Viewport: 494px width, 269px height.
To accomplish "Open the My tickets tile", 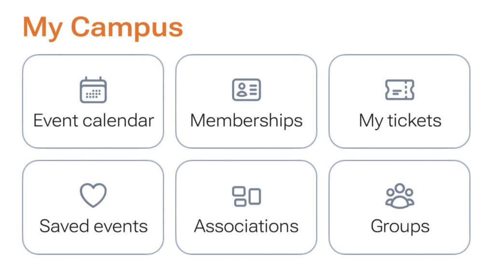I will (x=399, y=101).
